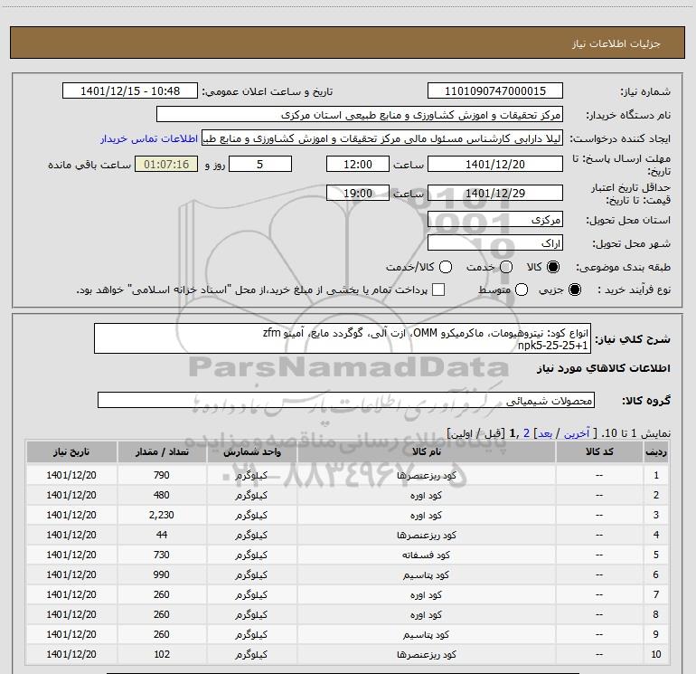696x674 pixels.
Task: Select the خدمت radio button
Action: pos(506,267)
